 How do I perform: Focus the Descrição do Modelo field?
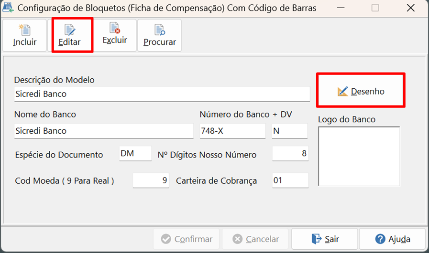[x=162, y=94]
